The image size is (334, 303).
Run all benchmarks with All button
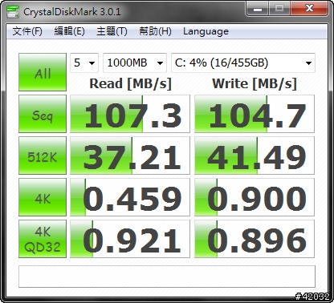click(43, 72)
